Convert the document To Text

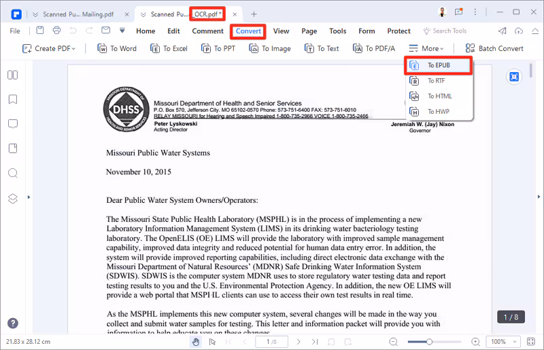pyautogui.click(x=322, y=48)
